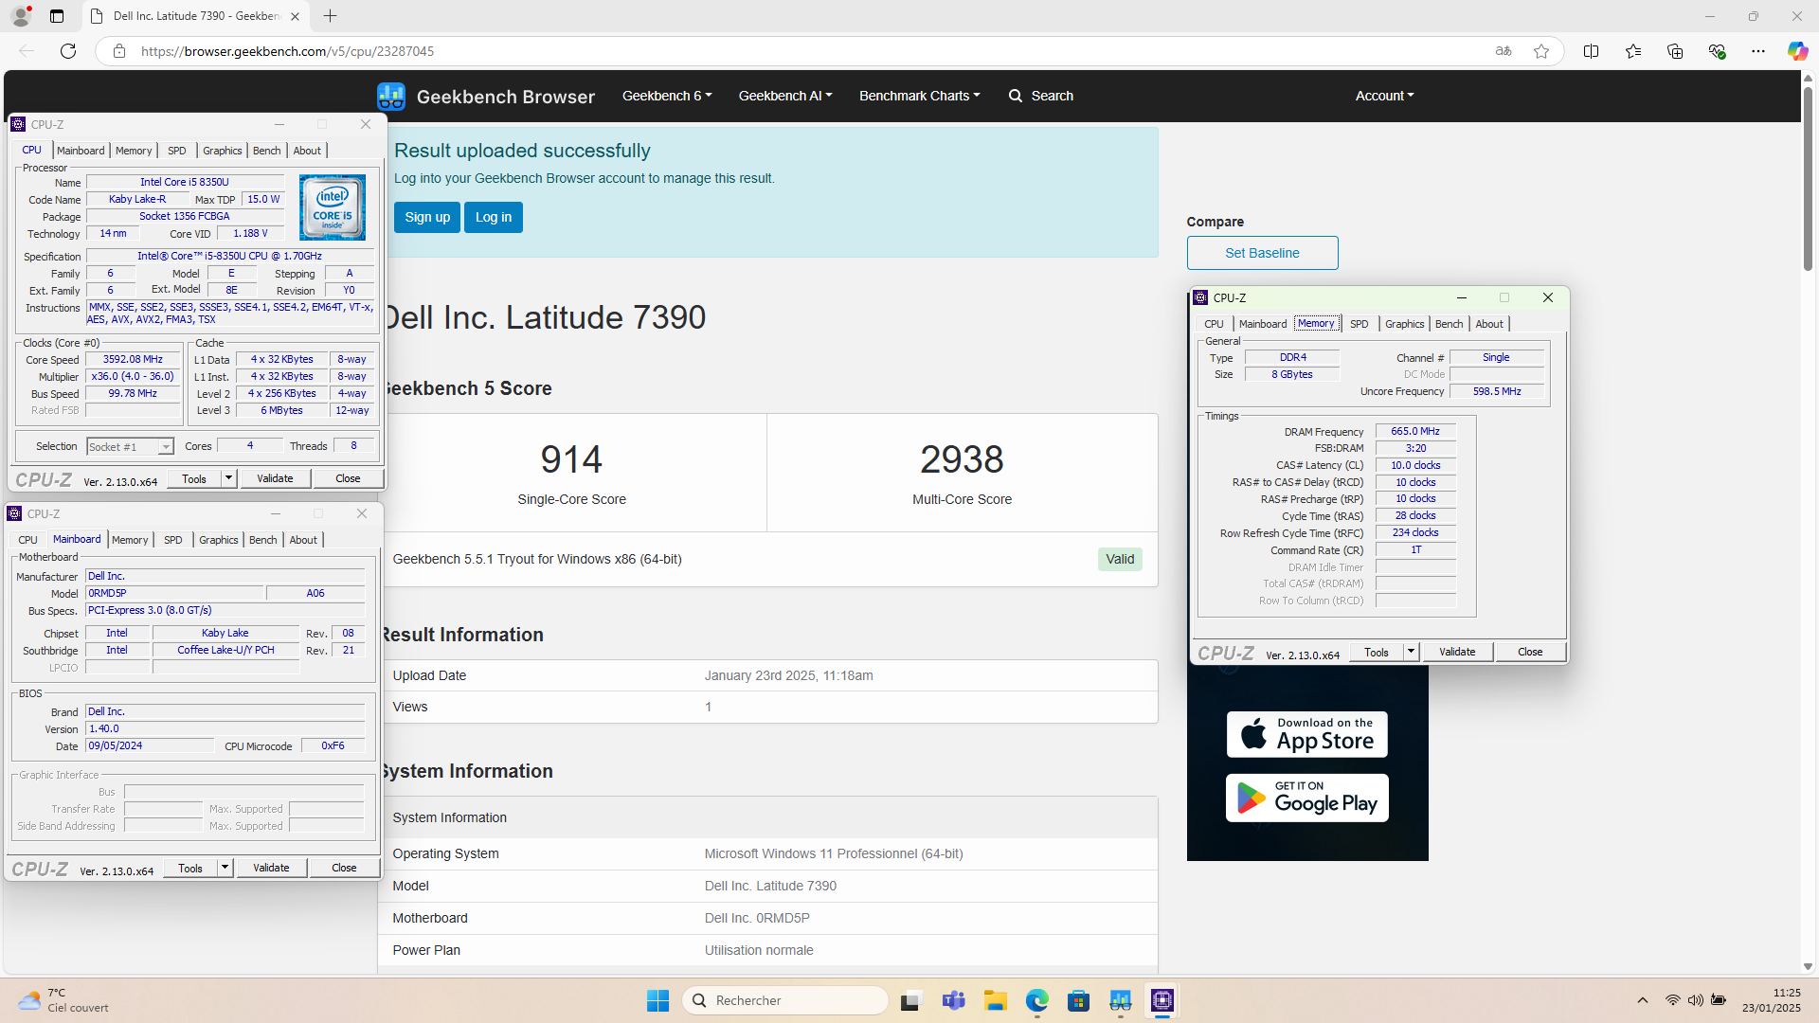
Task: Click the Log in button
Action: [494, 217]
